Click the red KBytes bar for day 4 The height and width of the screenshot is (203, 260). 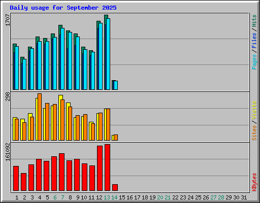[39, 175]
